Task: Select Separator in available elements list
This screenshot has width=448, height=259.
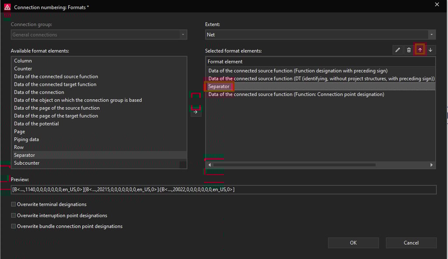Action: click(99, 155)
